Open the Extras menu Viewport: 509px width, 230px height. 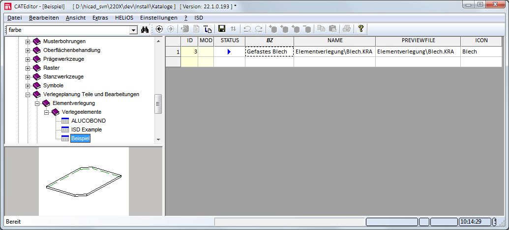coord(100,18)
